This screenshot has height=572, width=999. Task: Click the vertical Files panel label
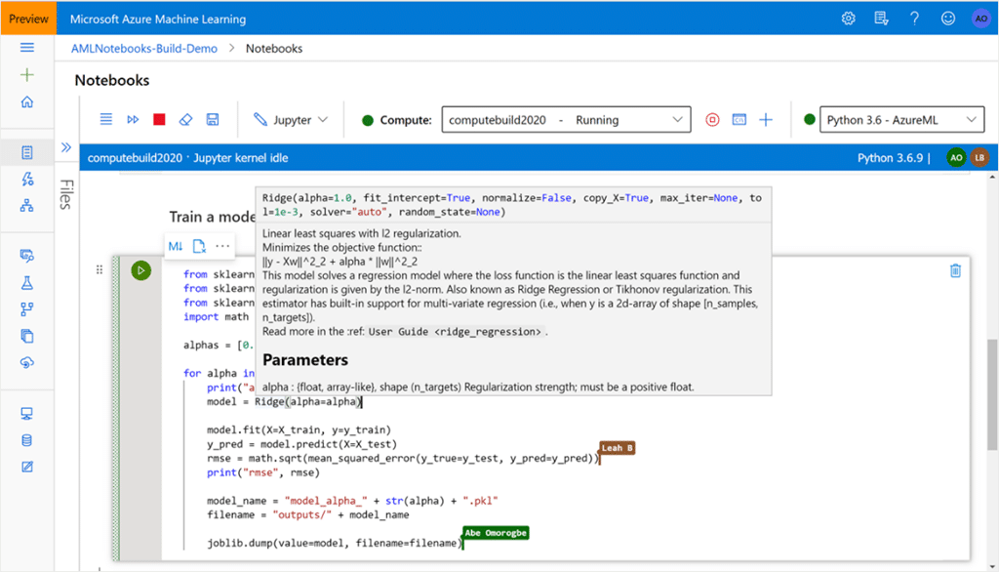[x=66, y=194]
